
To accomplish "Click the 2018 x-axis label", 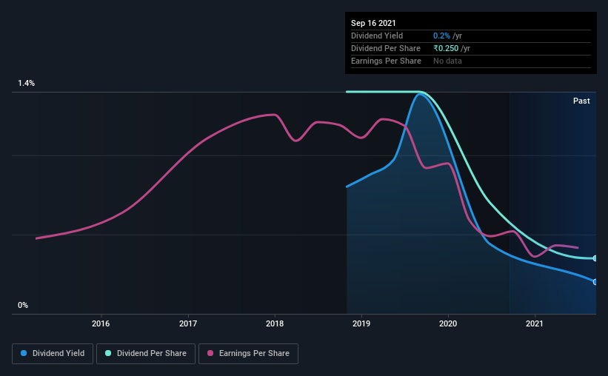I will (x=275, y=323).
